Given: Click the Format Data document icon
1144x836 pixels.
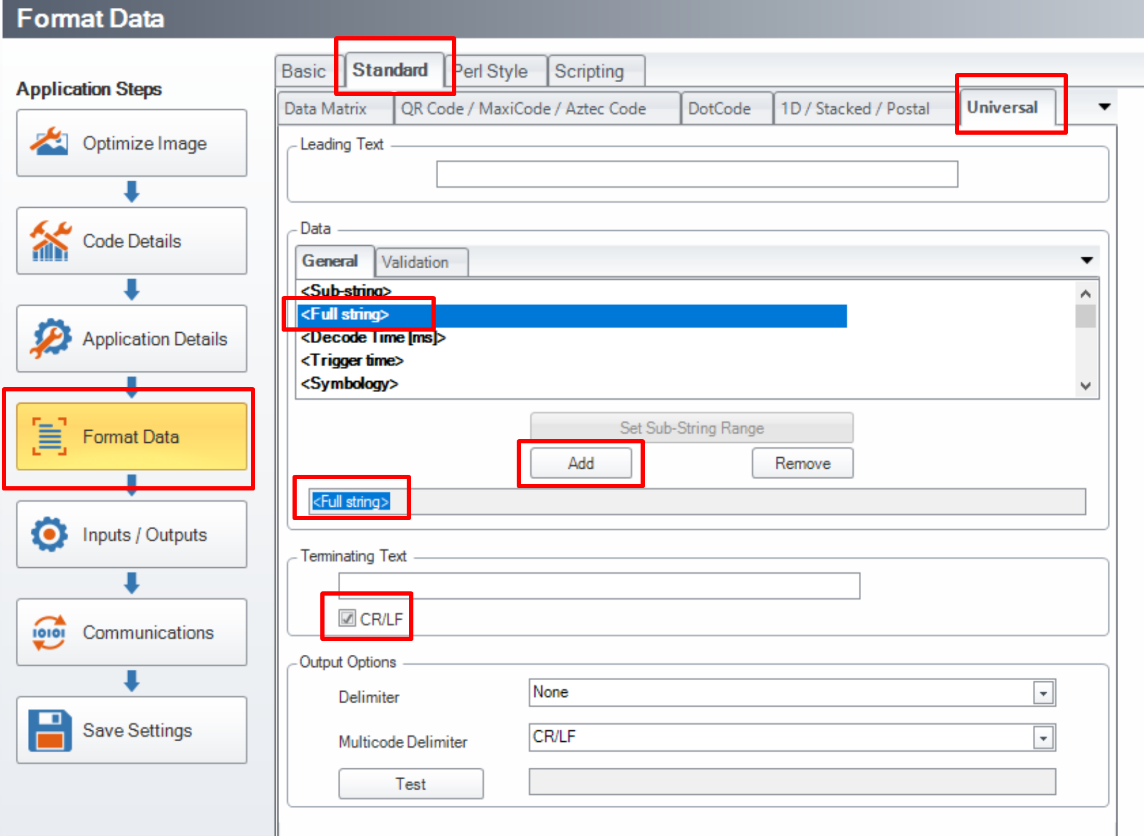Looking at the screenshot, I should tap(49, 436).
